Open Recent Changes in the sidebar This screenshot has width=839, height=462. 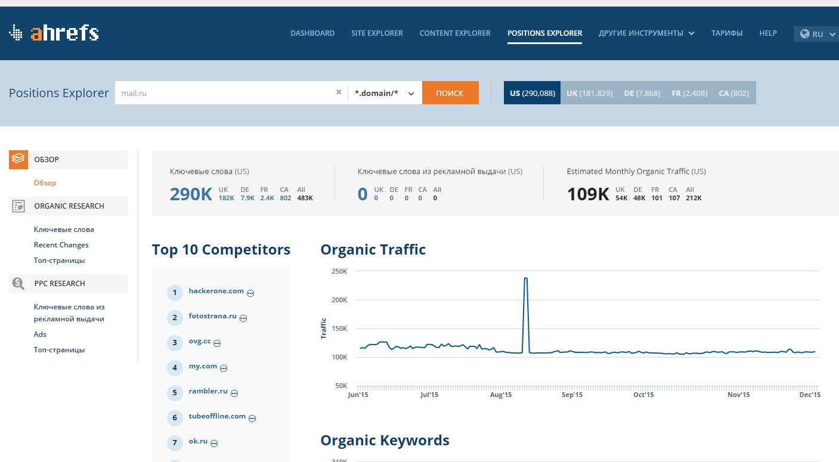pyautogui.click(x=61, y=245)
